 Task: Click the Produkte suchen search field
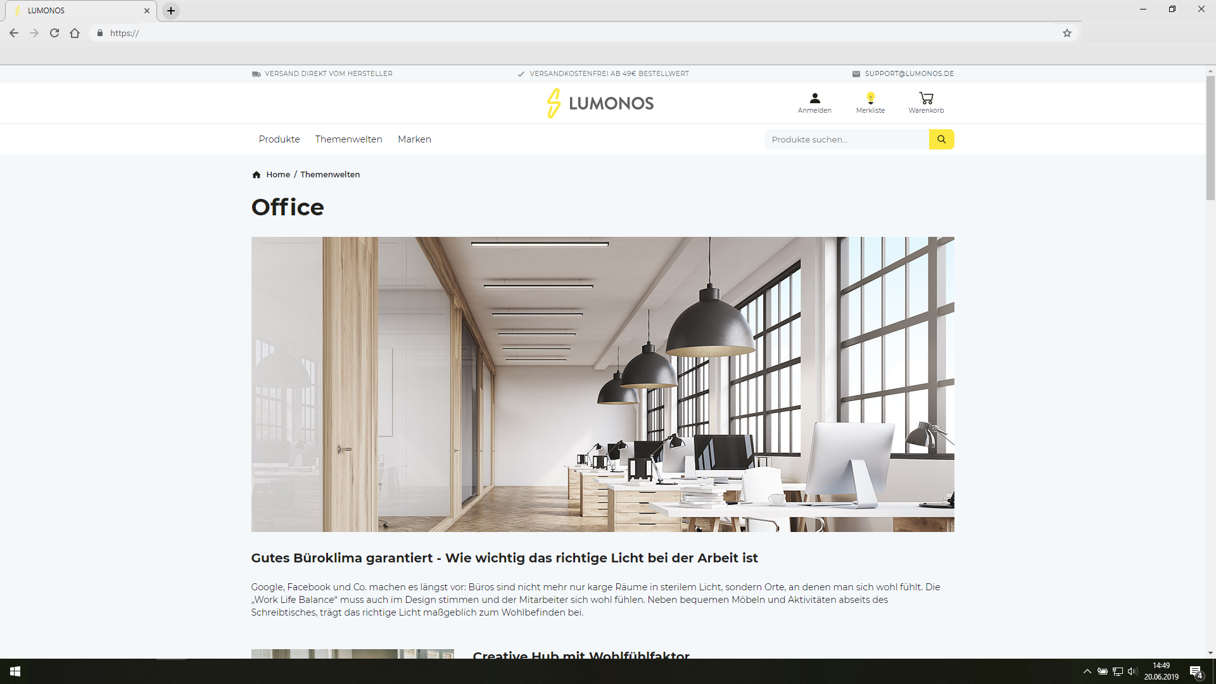847,139
